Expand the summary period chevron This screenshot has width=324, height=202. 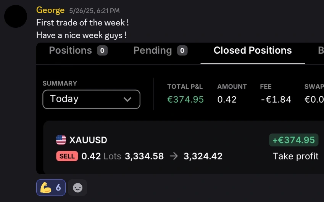[127, 100]
